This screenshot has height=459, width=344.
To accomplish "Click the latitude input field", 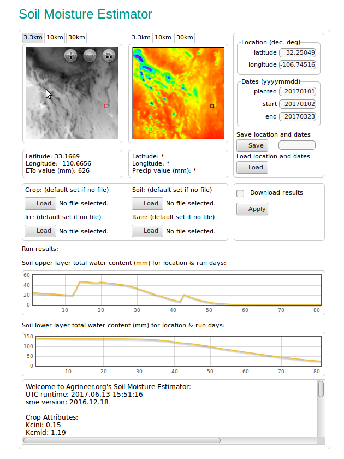I will (297, 53).
